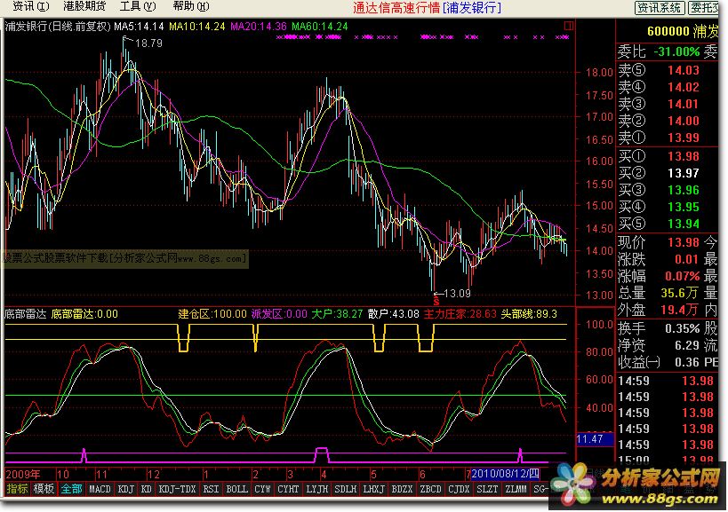Open the 工具(V) menu
The width and height of the screenshot is (728, 512).
(138, 6)
